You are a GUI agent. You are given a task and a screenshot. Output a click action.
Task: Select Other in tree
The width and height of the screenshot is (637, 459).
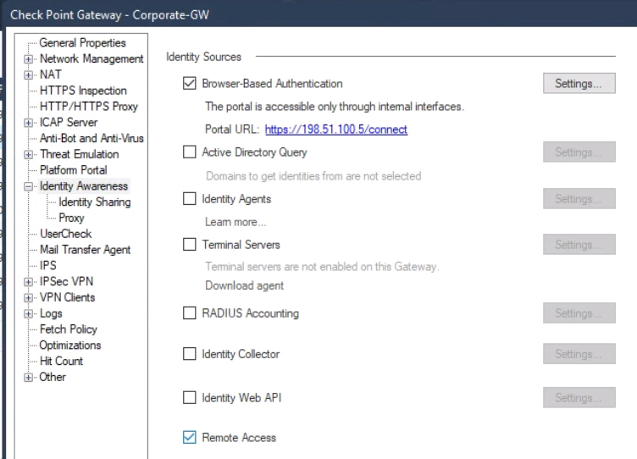click(x=53, y=377)
